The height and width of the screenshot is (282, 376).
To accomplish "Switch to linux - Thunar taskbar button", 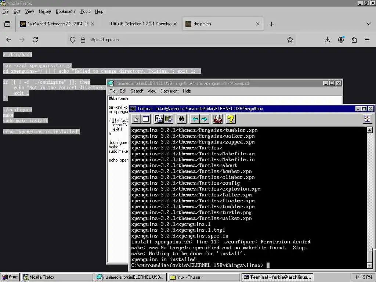I will 204,277.
